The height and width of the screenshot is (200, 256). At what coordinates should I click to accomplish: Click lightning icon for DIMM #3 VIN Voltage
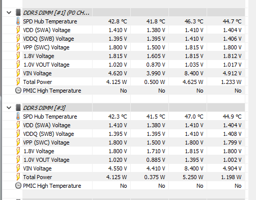(18, 168)
